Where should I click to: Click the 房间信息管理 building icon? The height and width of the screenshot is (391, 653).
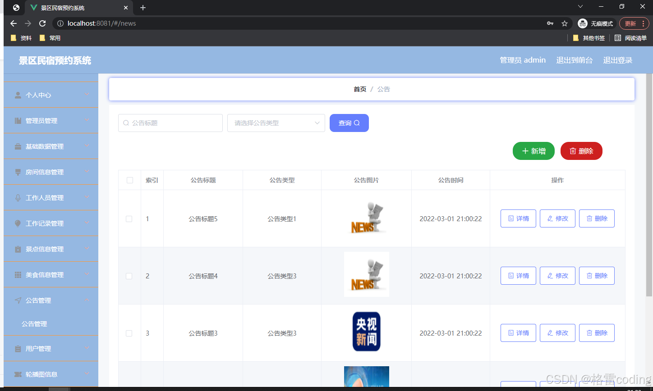tap(18, 172)
